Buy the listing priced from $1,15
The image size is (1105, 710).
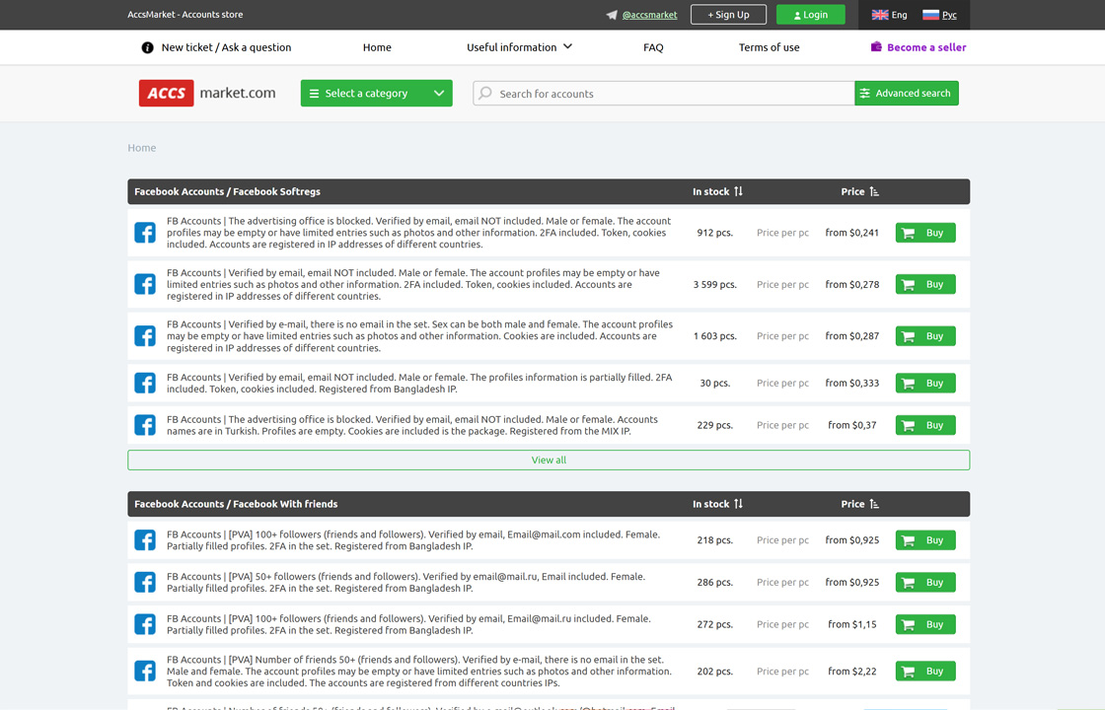pos(925,625)
